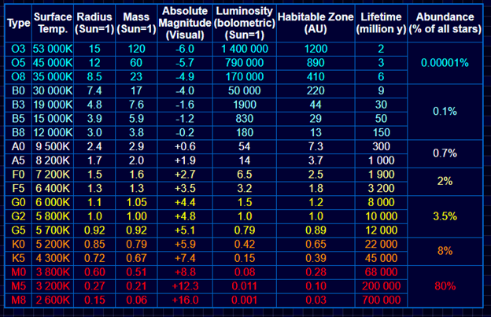
Task: Select the 80% abundance cell
Action: (x=445, y=286)
